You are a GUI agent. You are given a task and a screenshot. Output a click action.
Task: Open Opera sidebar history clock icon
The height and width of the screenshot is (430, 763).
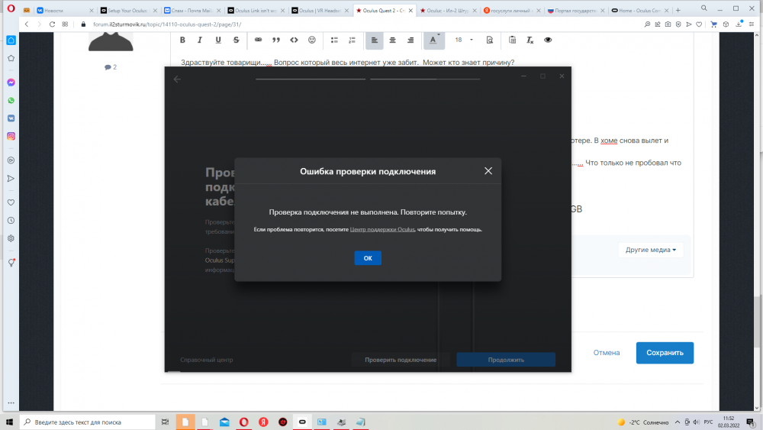click(x=11, y=220)
